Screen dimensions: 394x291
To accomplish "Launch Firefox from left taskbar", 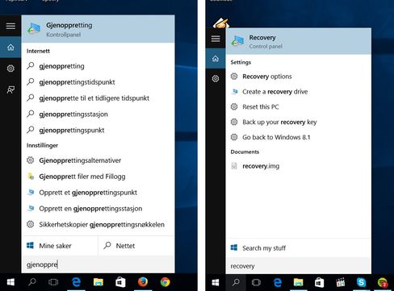I will point(143,282).
